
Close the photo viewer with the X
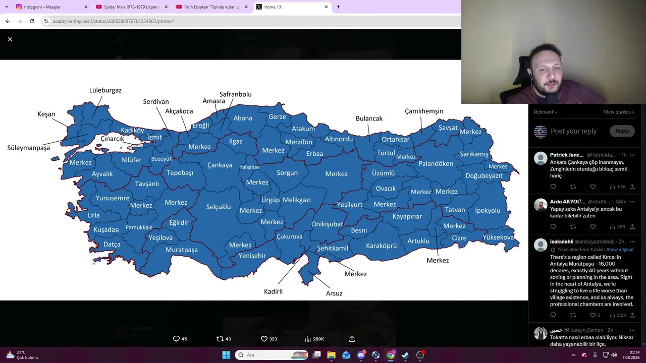coord(10,39)
